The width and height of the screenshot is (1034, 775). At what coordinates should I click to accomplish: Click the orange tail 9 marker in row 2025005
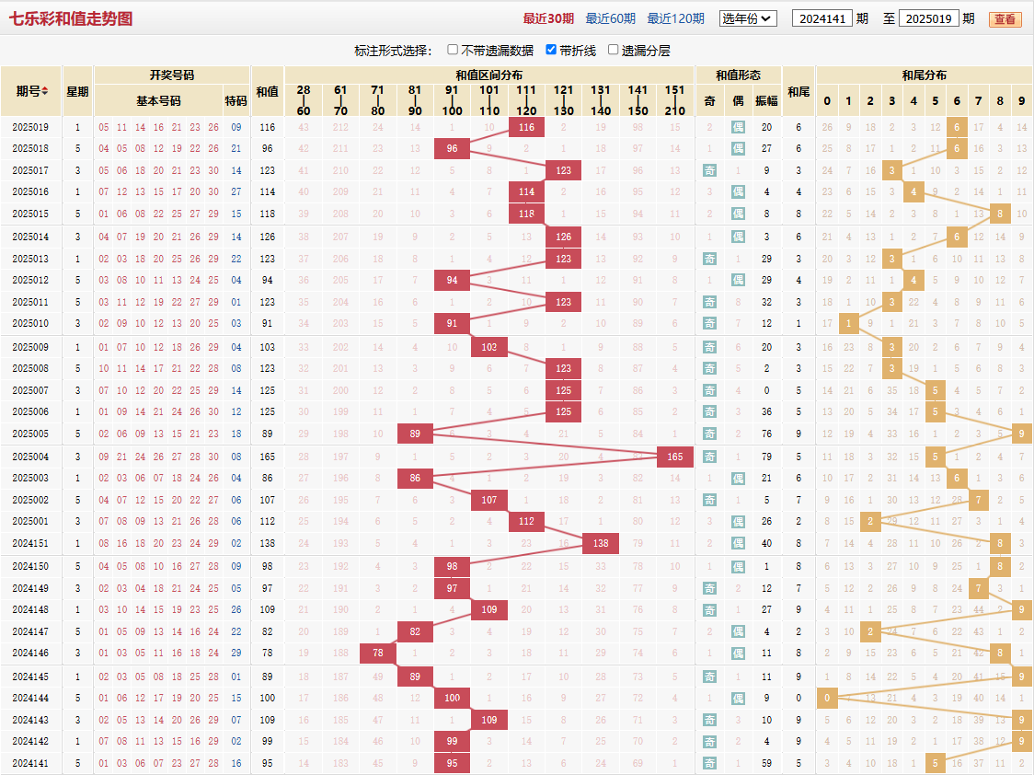1021,434
